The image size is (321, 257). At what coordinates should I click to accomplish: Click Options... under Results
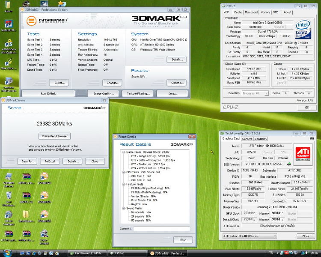(177, 83)
